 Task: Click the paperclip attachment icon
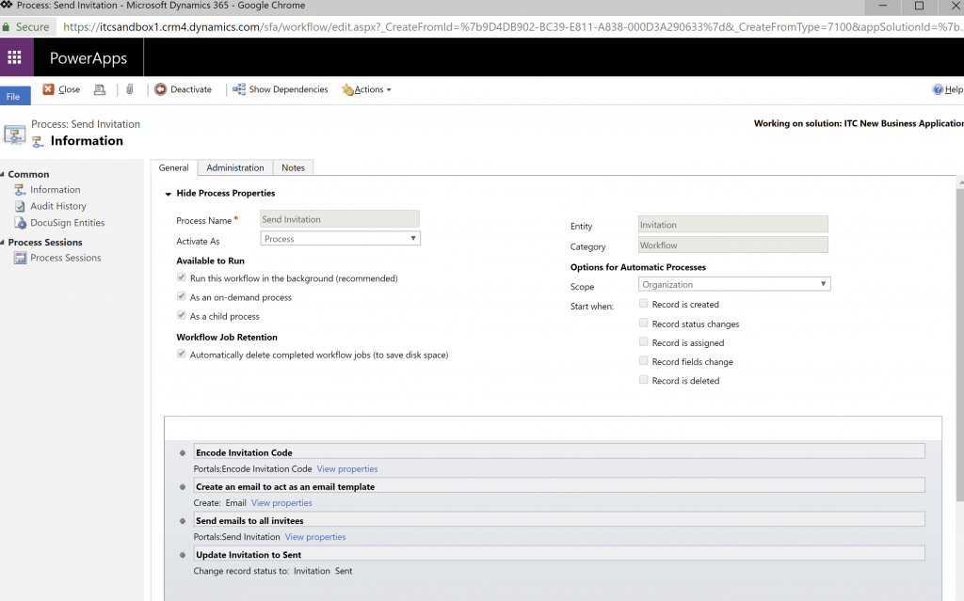tap(130, 89)
